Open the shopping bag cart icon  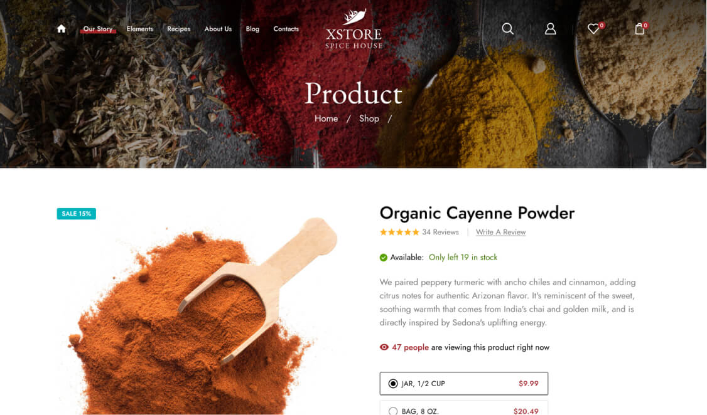pyautogui.click(x=640, y=28)
